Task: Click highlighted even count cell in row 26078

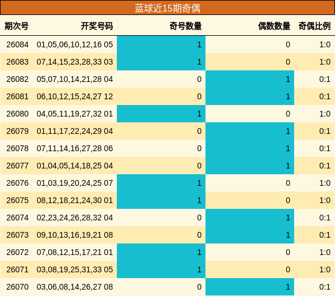Action: coord(250,148)
